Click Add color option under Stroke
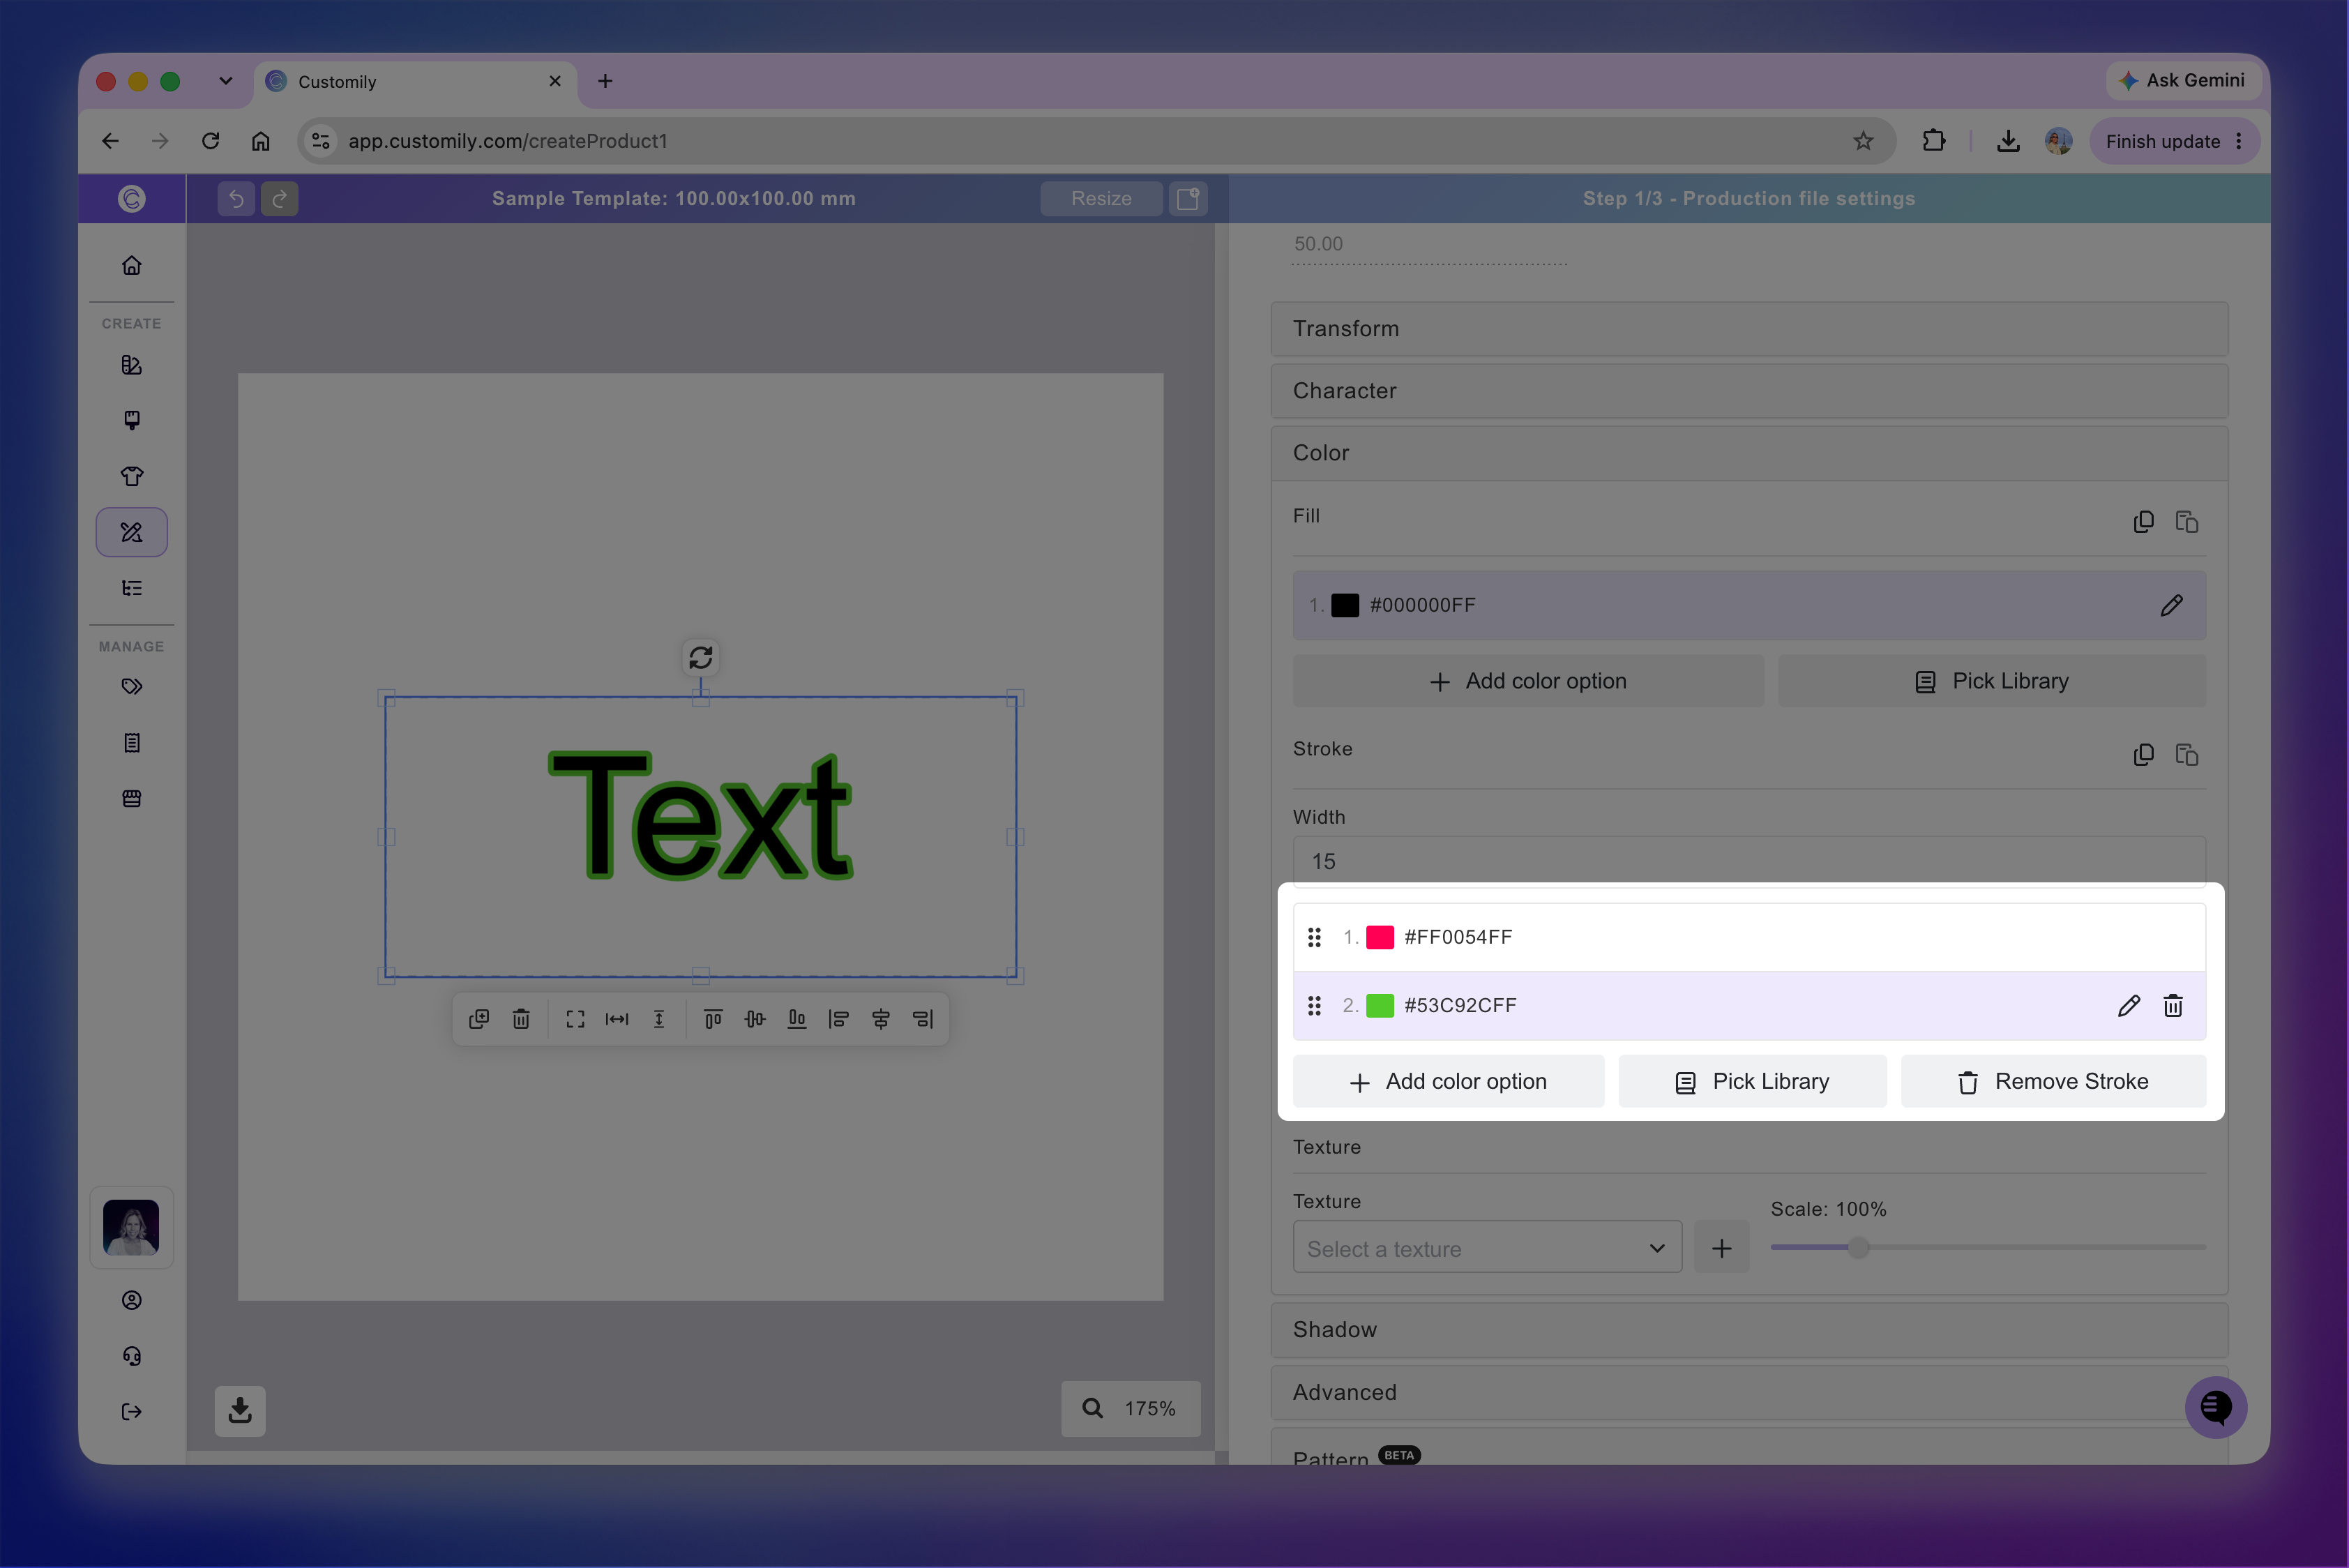 pyautogui.click(x=1448, y=1082)
